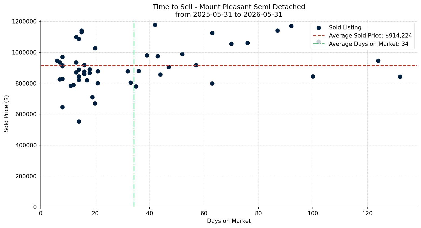Select the dot at 92 days near 1170000
Screen dimensions: 421x228
(x=291, y=26)
